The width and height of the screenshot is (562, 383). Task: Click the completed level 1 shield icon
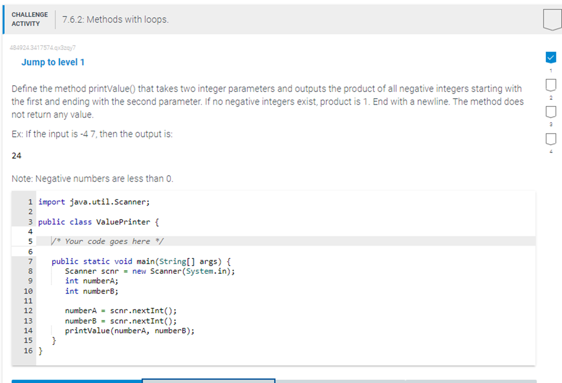[x=551, y=57]
